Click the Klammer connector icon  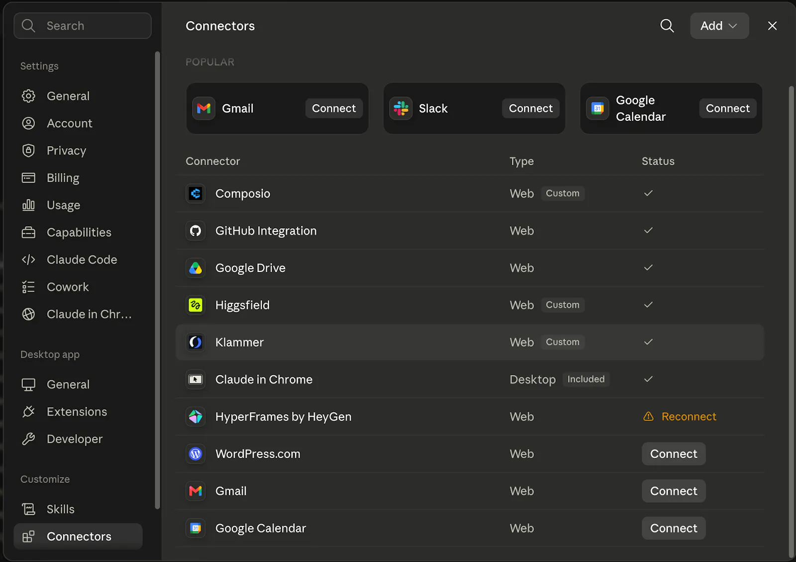point(196,342)
